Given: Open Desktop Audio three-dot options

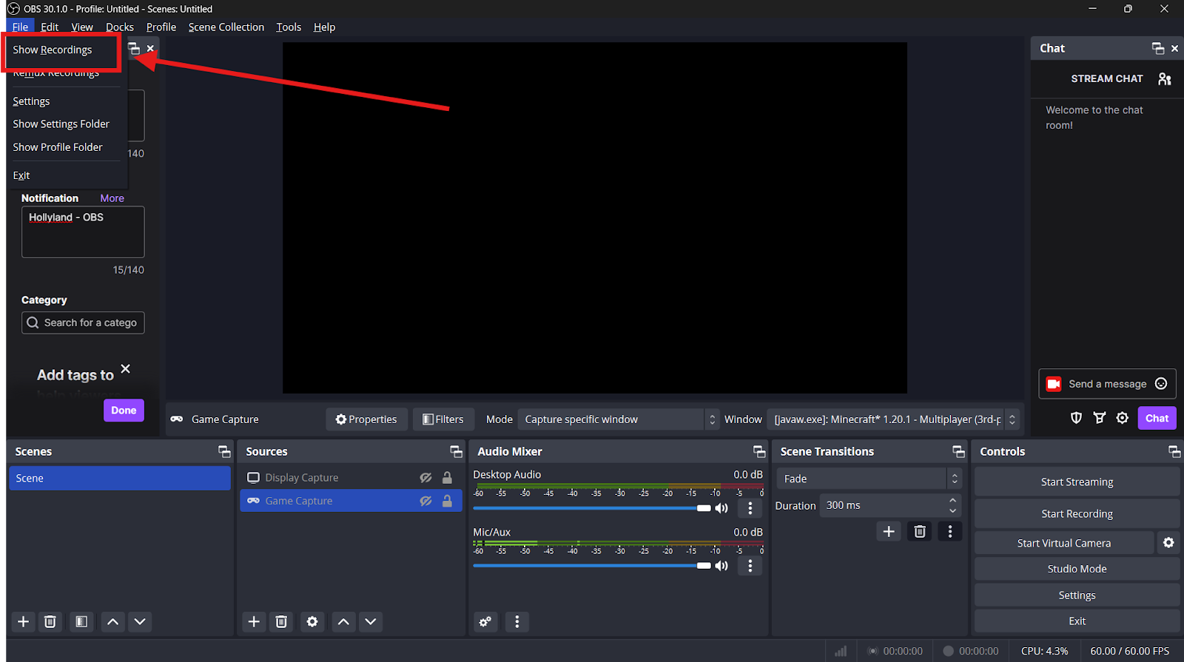Looking at the screenshot, I should [750, 508].
